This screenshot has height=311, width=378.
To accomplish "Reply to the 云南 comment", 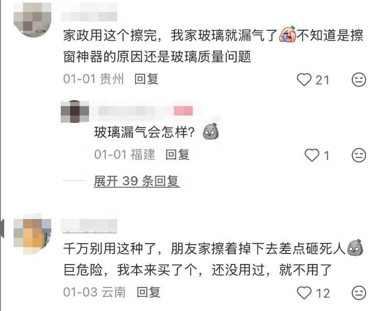I will 148,292.
